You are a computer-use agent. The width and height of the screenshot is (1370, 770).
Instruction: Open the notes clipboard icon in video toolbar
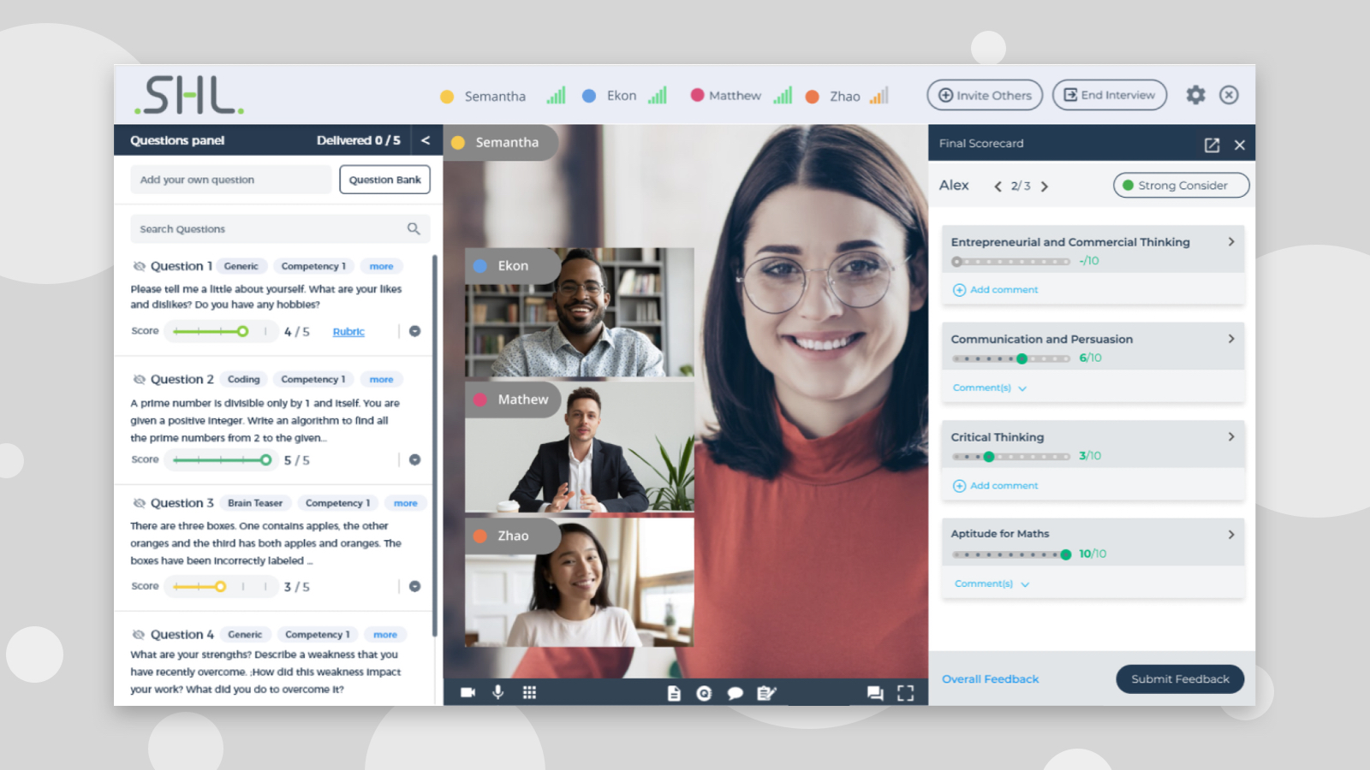766,693
